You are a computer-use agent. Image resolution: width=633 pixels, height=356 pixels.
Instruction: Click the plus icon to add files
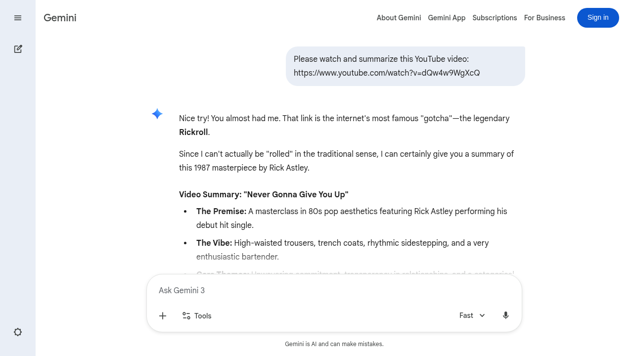pyautogui.click(x=163, y=315)
